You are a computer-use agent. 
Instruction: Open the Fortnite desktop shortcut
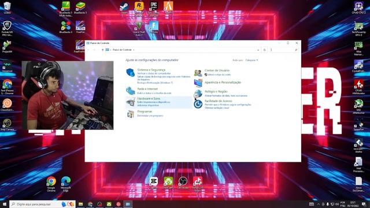tap(153, 27)
